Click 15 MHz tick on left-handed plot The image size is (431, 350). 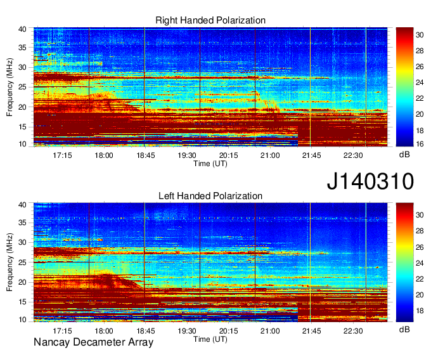pyautogui.click(x=23, y=302)
